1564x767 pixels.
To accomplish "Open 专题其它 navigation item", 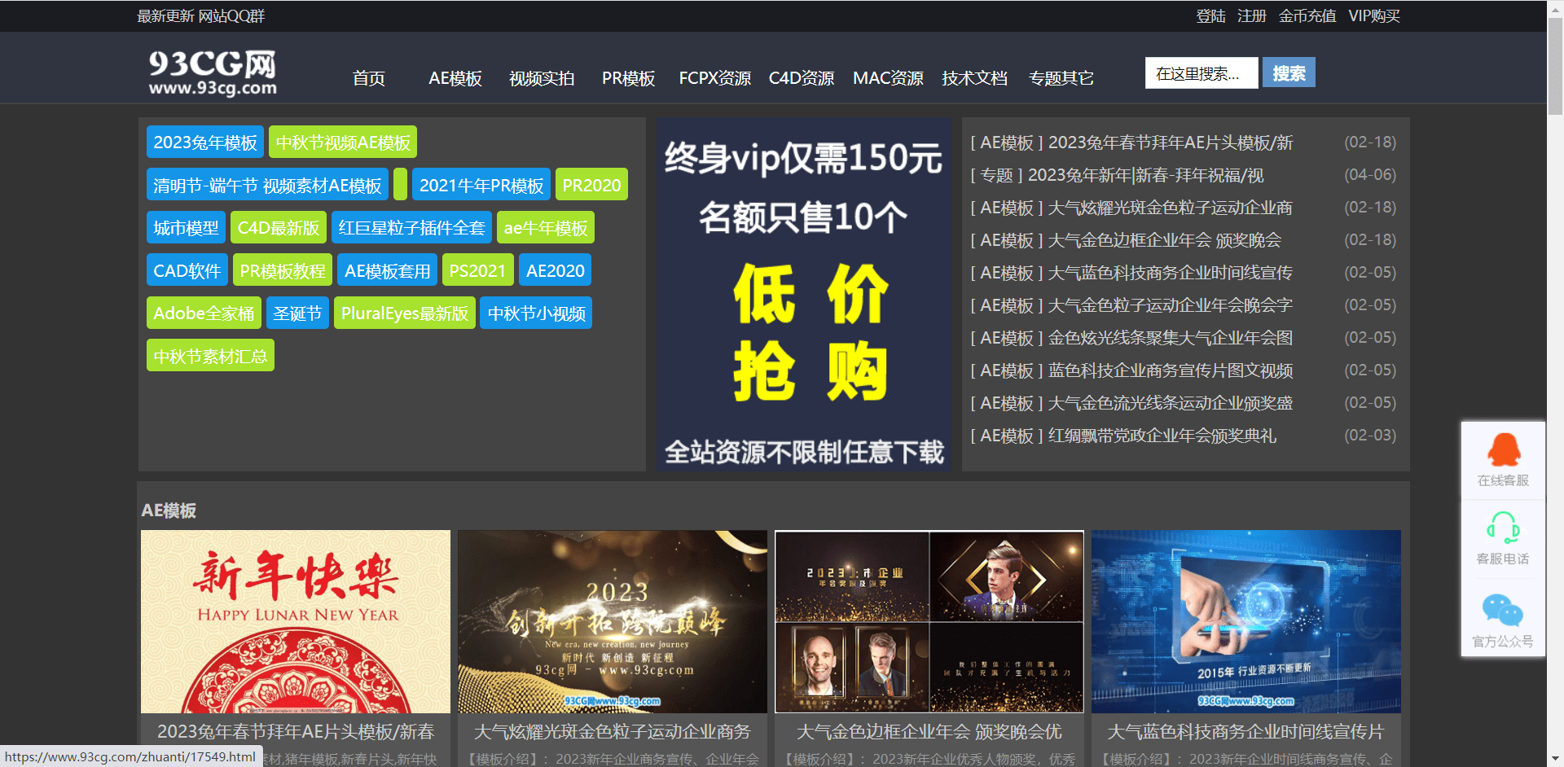I will click(1061, 78).
